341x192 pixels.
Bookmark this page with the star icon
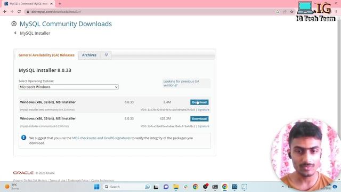(x=291, y=12)
